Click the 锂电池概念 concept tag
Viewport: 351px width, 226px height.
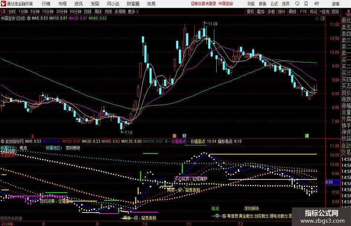(279, 216)
